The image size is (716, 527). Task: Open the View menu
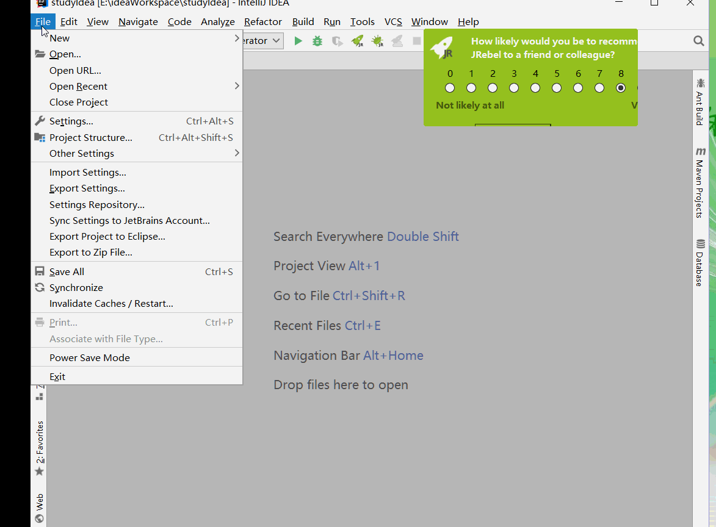coord(98,21)
